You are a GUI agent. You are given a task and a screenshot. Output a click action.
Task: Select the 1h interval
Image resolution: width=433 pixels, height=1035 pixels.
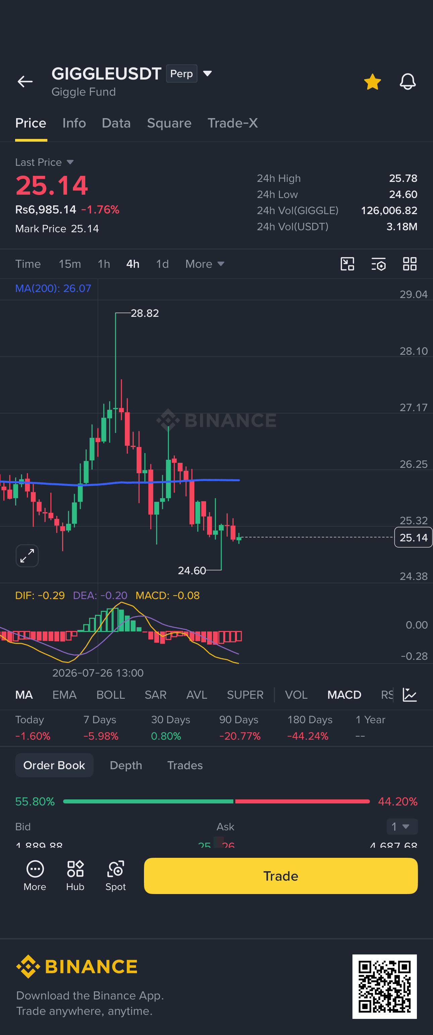pyautogui.click(x=104, y=264)
